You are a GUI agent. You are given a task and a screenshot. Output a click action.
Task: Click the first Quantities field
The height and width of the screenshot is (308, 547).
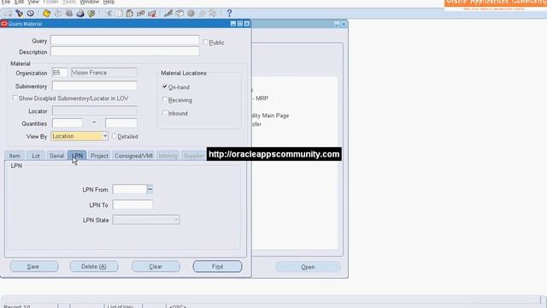[x=68, y=123]
